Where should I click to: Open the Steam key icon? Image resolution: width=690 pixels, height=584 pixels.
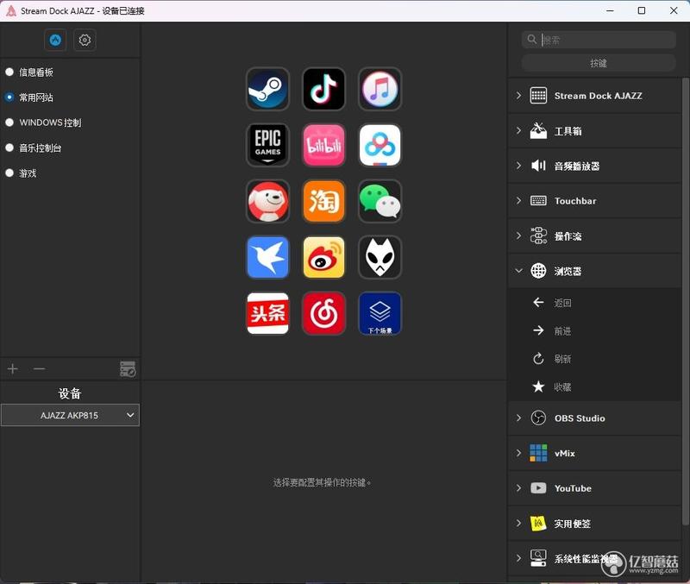(x=267, y=89)
